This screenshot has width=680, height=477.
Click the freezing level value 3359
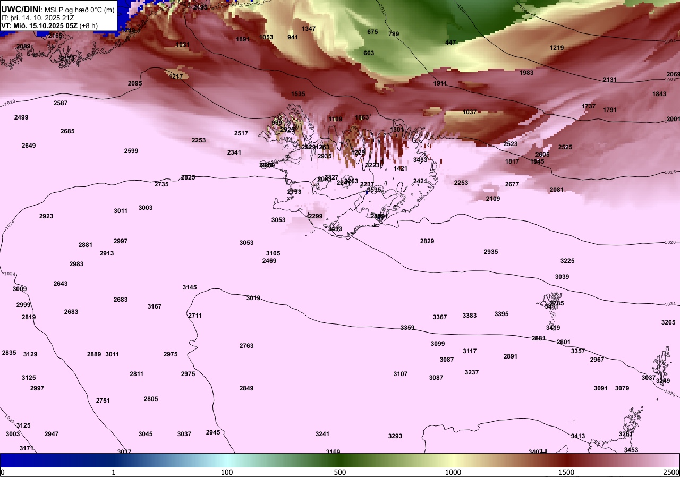pyautogui.click(x=407, y=328)
